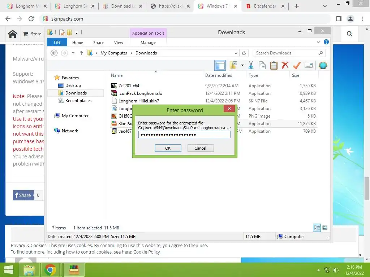
Task: Open the File ribbon tab
Action: tap(57, 42)
